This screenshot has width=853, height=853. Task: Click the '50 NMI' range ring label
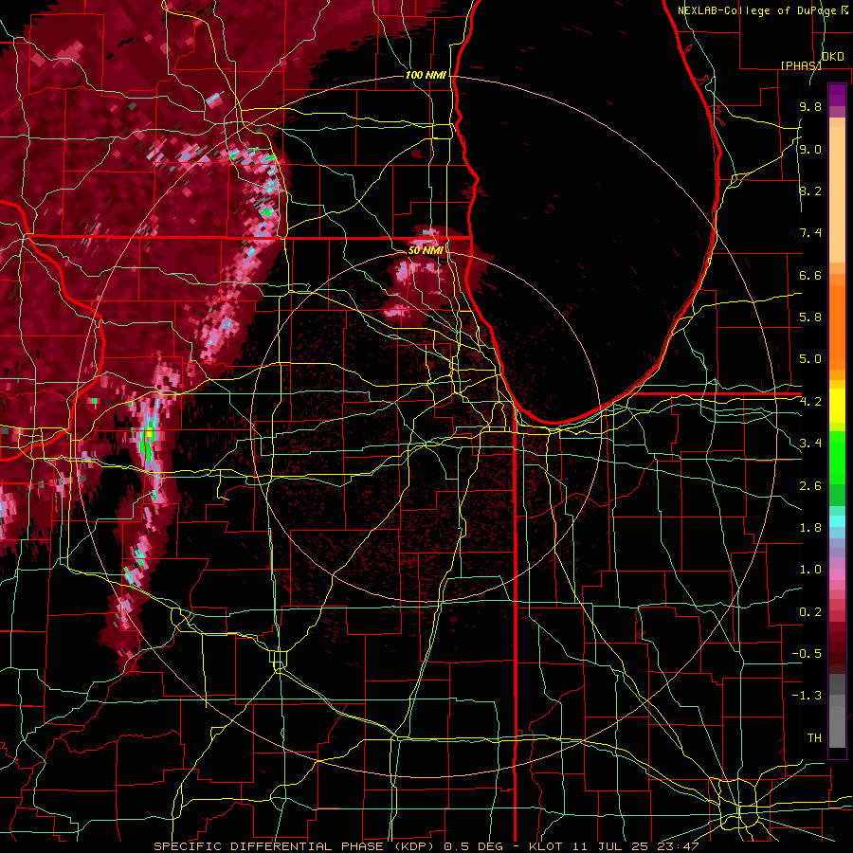[x=426, y=251]
